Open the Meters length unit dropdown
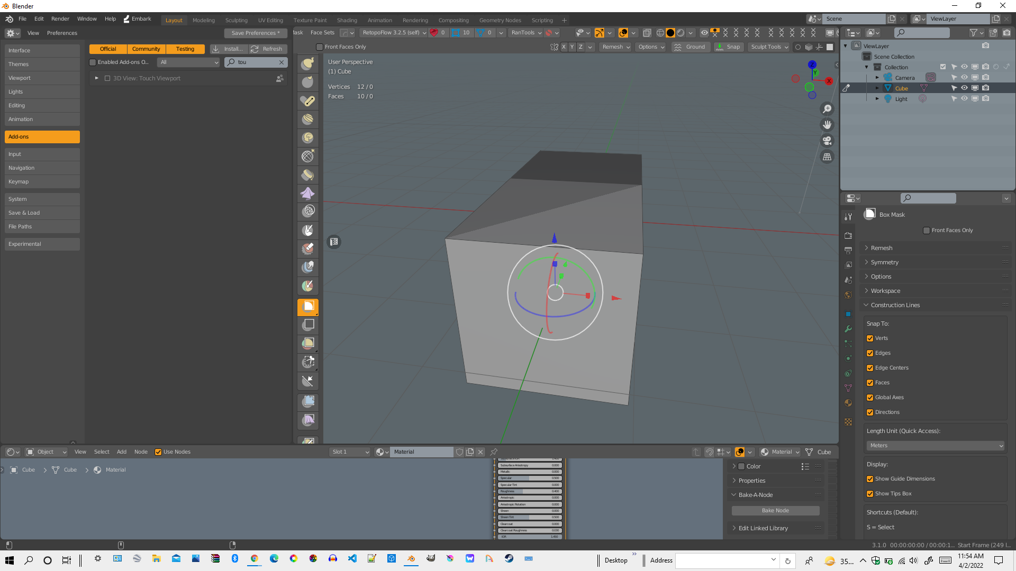This screenshot has height=571, width=1016. [935, 446]
